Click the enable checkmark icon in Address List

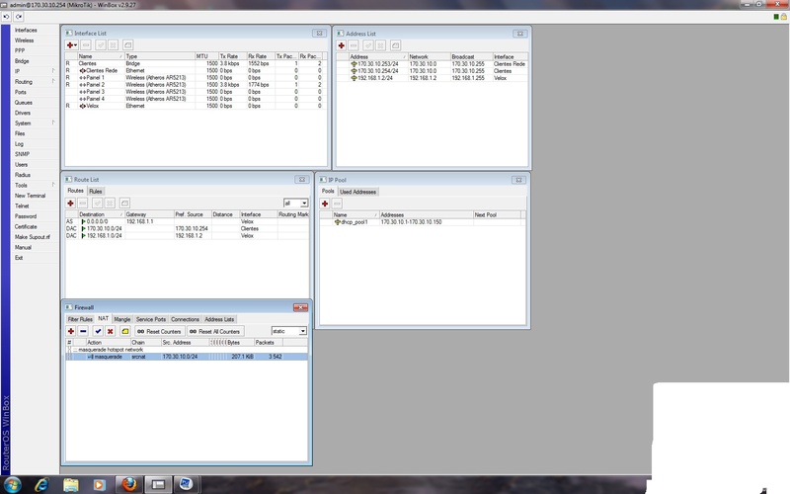tap(368, 45)
